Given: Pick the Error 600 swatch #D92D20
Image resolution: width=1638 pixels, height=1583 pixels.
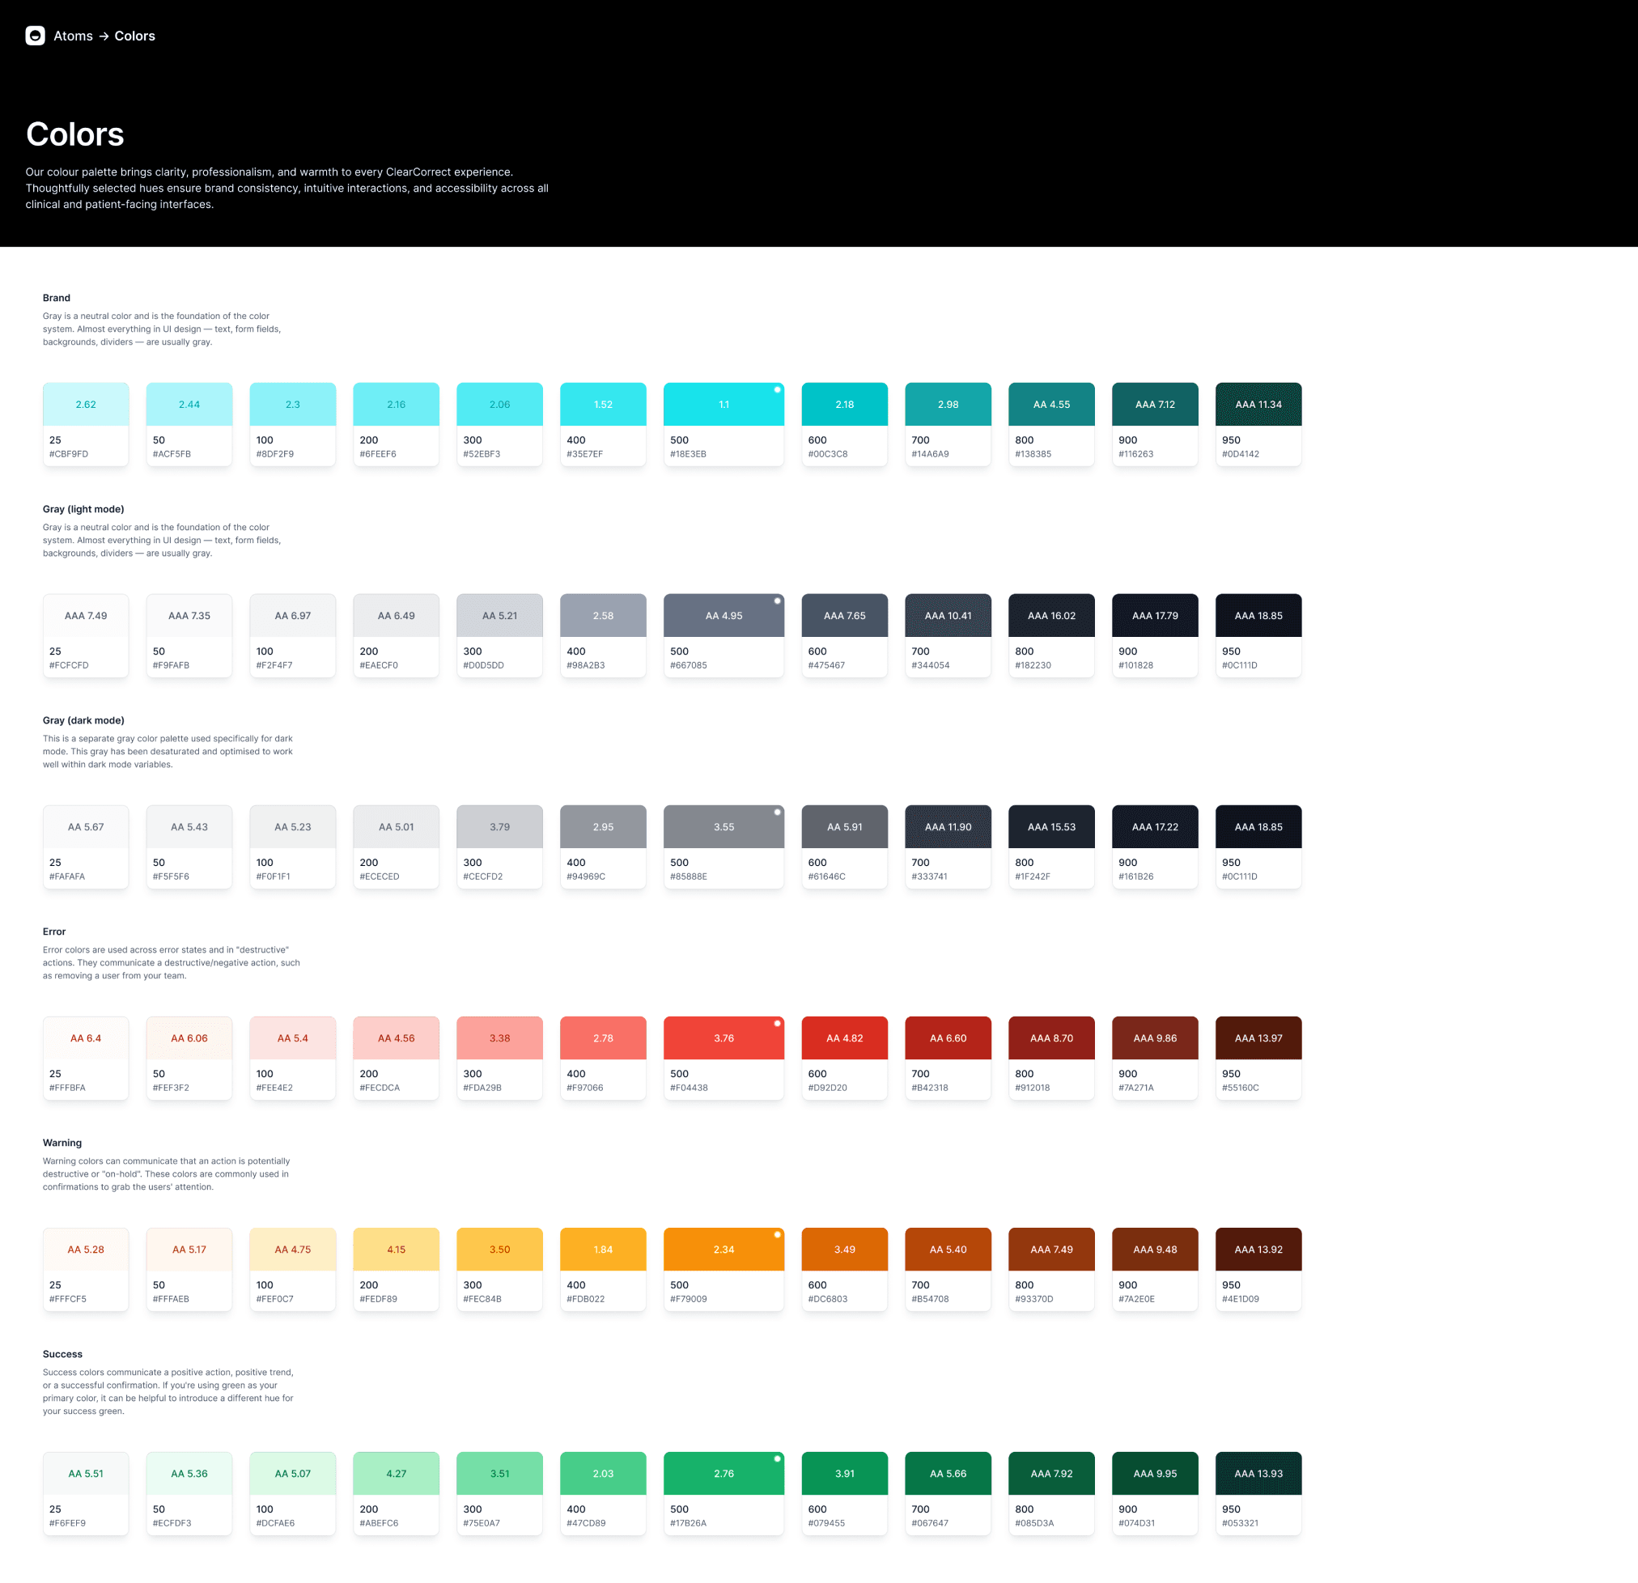Looking at the screenshot, I should click(844, 1038).
